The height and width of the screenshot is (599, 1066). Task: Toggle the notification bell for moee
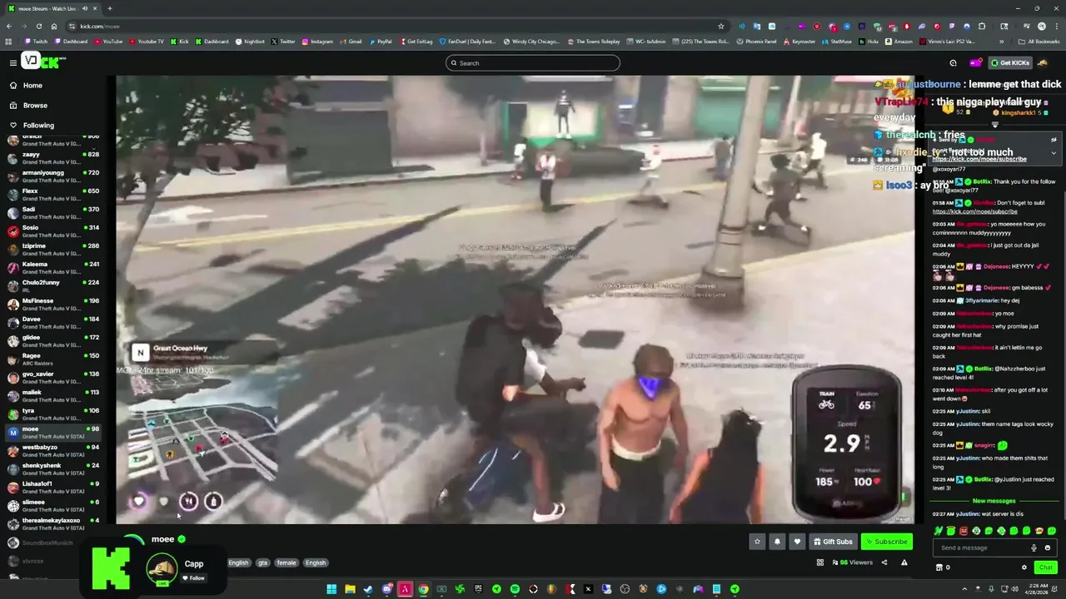point(777,542)
